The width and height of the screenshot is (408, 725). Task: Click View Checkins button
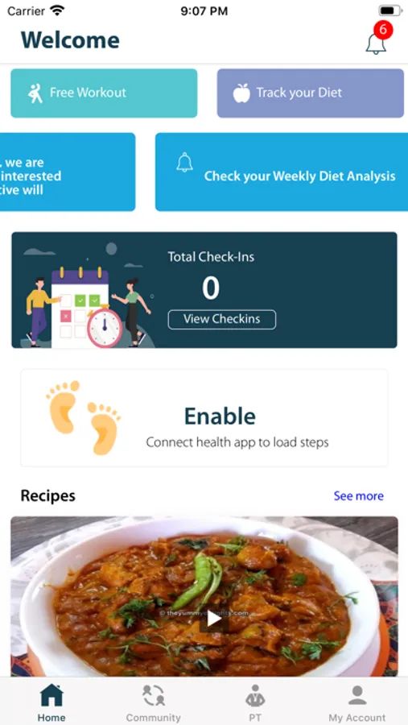pyautogui.click(x=222, y=319)
